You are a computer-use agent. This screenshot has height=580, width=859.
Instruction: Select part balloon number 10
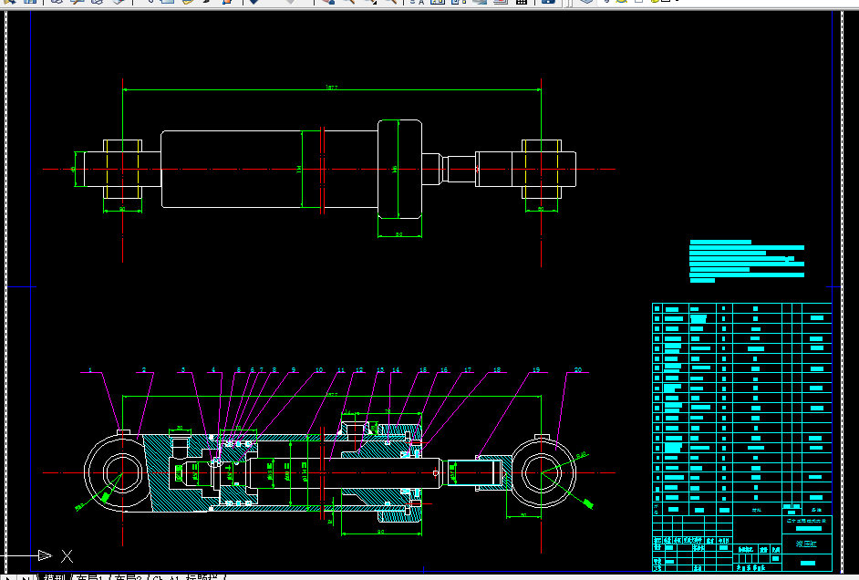pyautogui.click(x=319, y=370)
